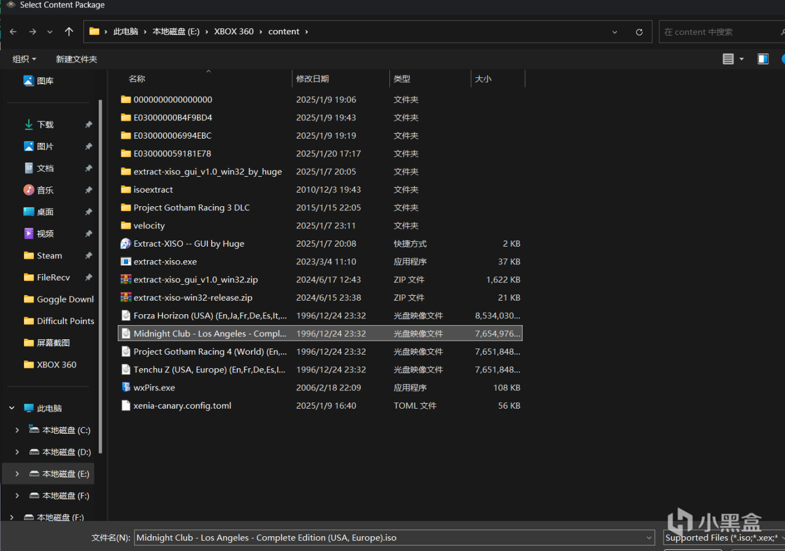This screenshot has height=551, width=785.
Task: Refresh the content folder view
Action: pos(639,32)
